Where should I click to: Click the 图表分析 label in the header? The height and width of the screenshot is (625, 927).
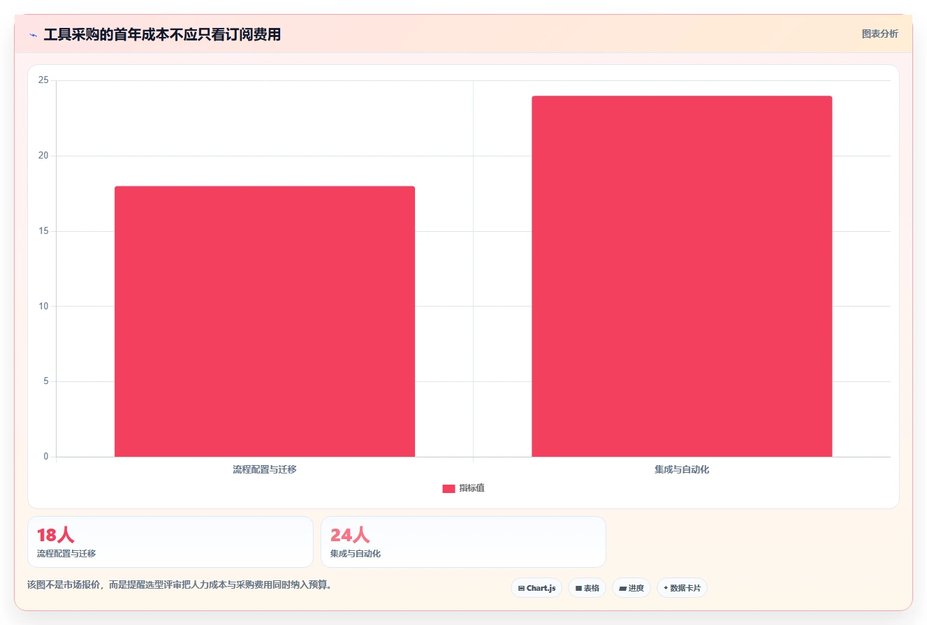[x=879, y=34]
